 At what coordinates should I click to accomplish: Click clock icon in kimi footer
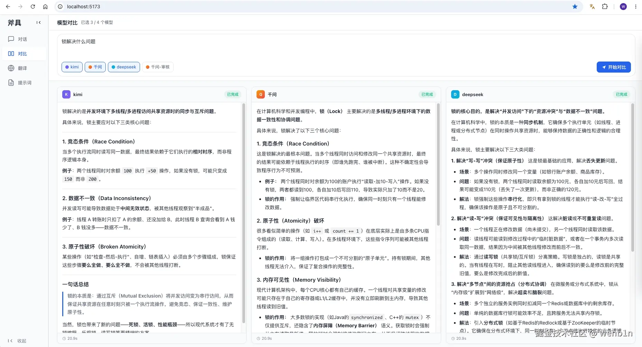pyautogui.click(x=64, y=339)
